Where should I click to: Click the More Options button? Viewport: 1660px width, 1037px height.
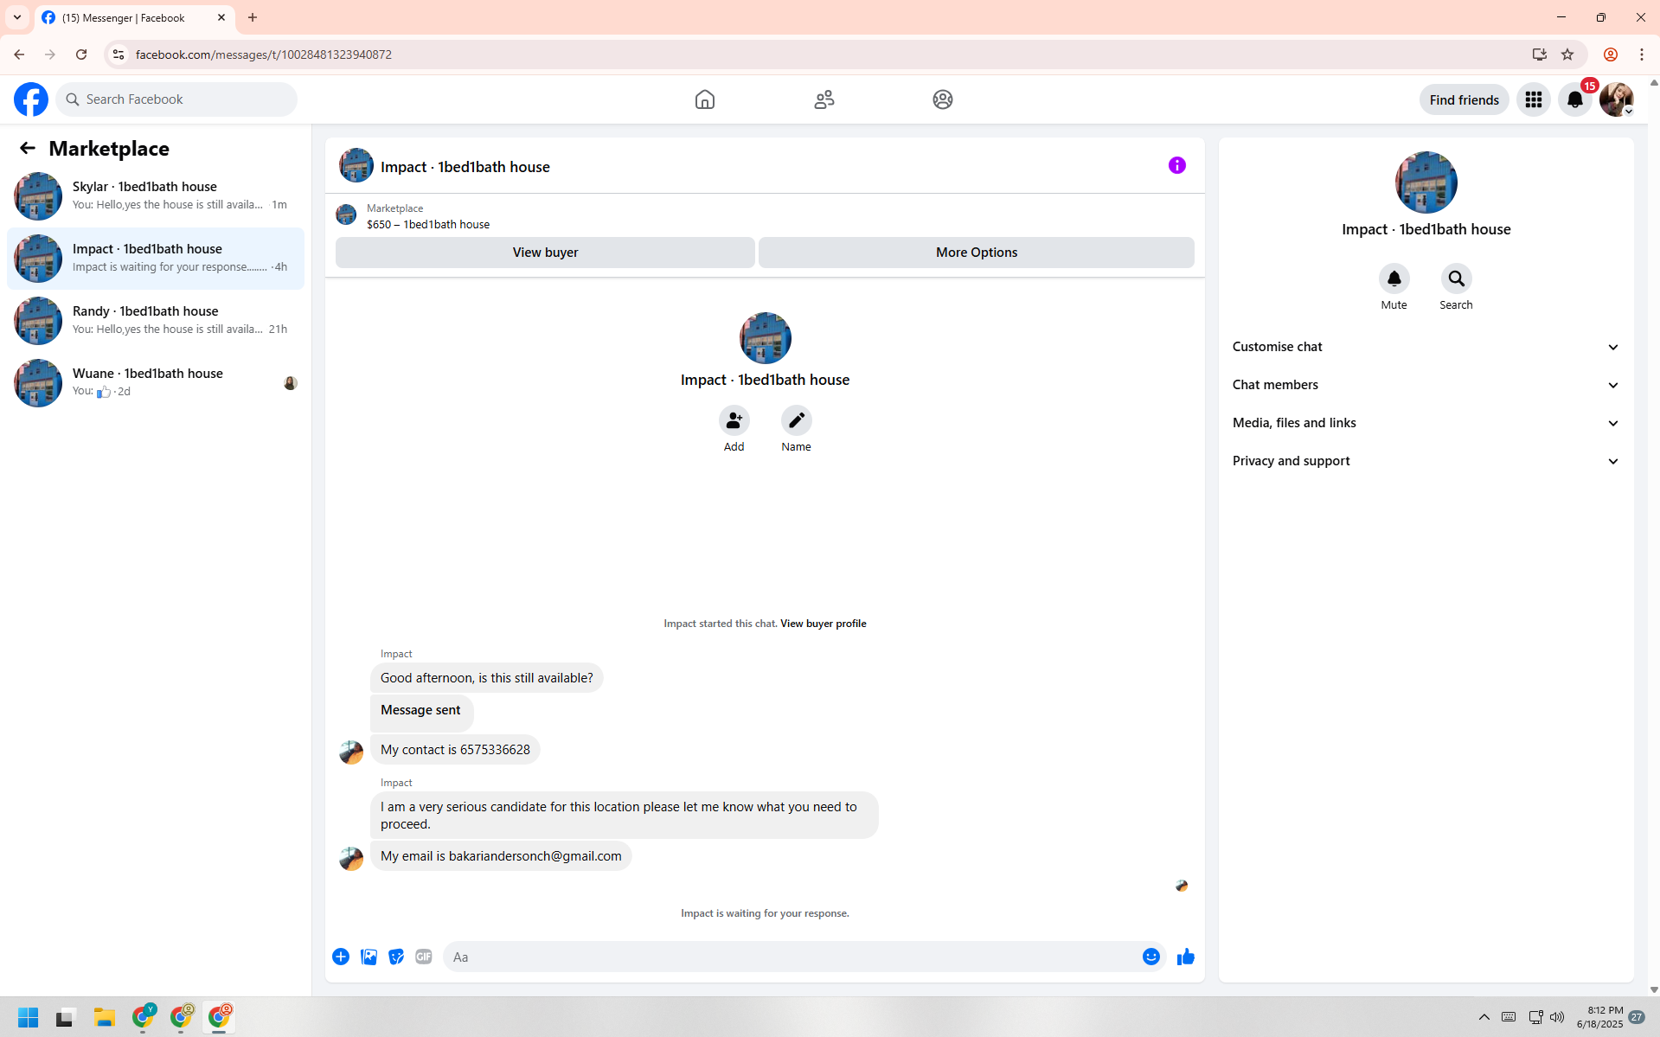(x=977, y=253)
